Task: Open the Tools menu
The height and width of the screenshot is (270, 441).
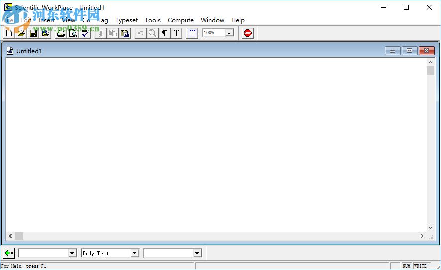Action: tap(153, 20)
